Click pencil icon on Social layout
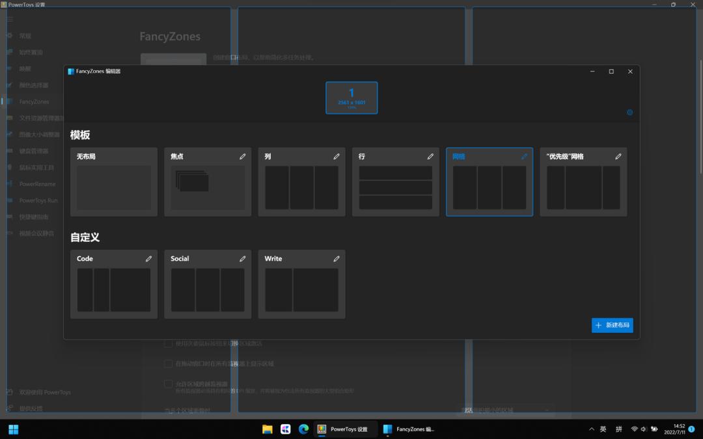The image size is (703, 439). coord(243,258)
